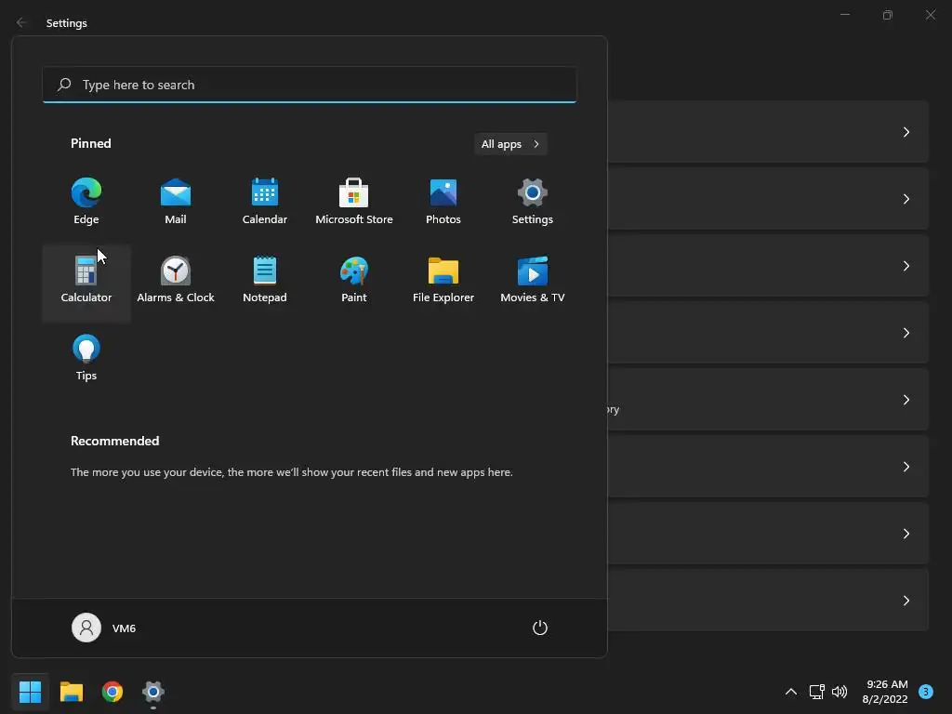Close the Settings window
Viewport: 952px width, 714px height.
(930, 15)
